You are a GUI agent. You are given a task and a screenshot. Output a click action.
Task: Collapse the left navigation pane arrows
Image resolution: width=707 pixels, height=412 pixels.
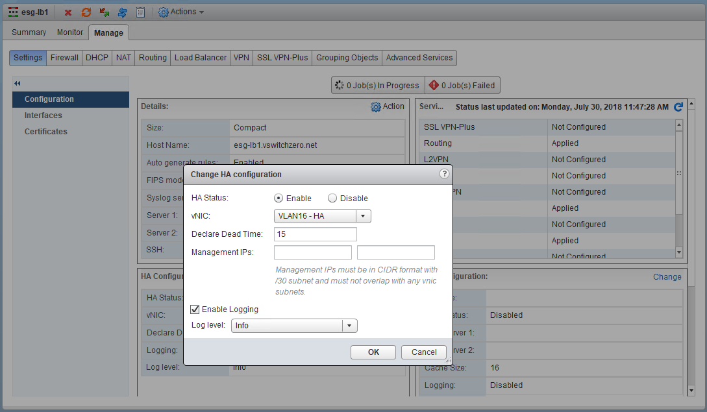click(x=18, y=83)
